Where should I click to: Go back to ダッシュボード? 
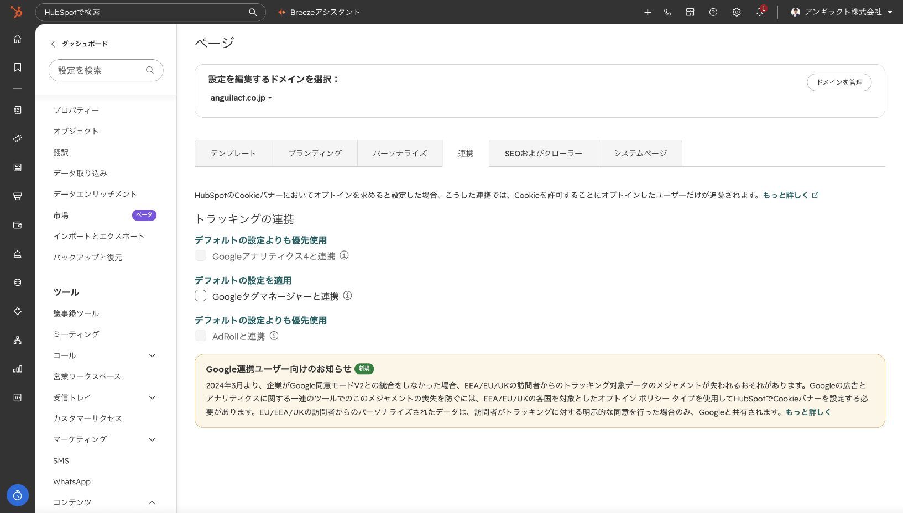(x=79, y=44)
